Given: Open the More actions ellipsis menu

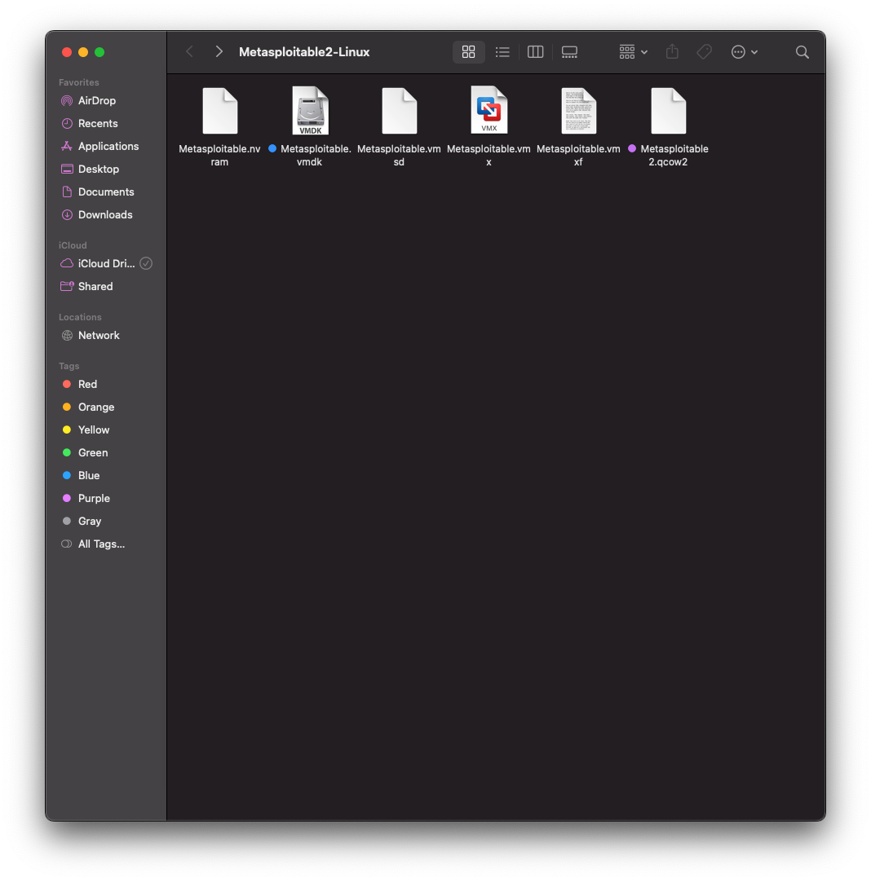Looking at the screenshot, I should [745, 52].
